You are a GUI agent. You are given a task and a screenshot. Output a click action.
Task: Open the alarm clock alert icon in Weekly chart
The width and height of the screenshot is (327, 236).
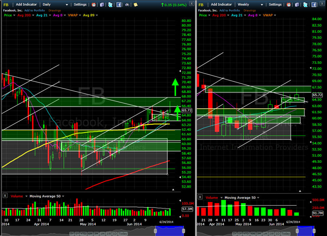click(288, 5)
